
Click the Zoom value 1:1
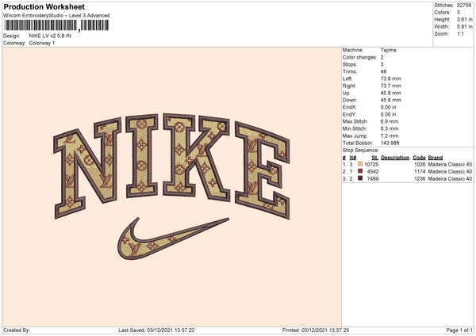pos(460,33)
